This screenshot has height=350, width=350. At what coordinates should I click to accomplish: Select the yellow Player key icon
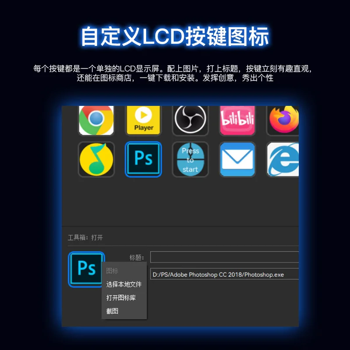coord(143,121)
